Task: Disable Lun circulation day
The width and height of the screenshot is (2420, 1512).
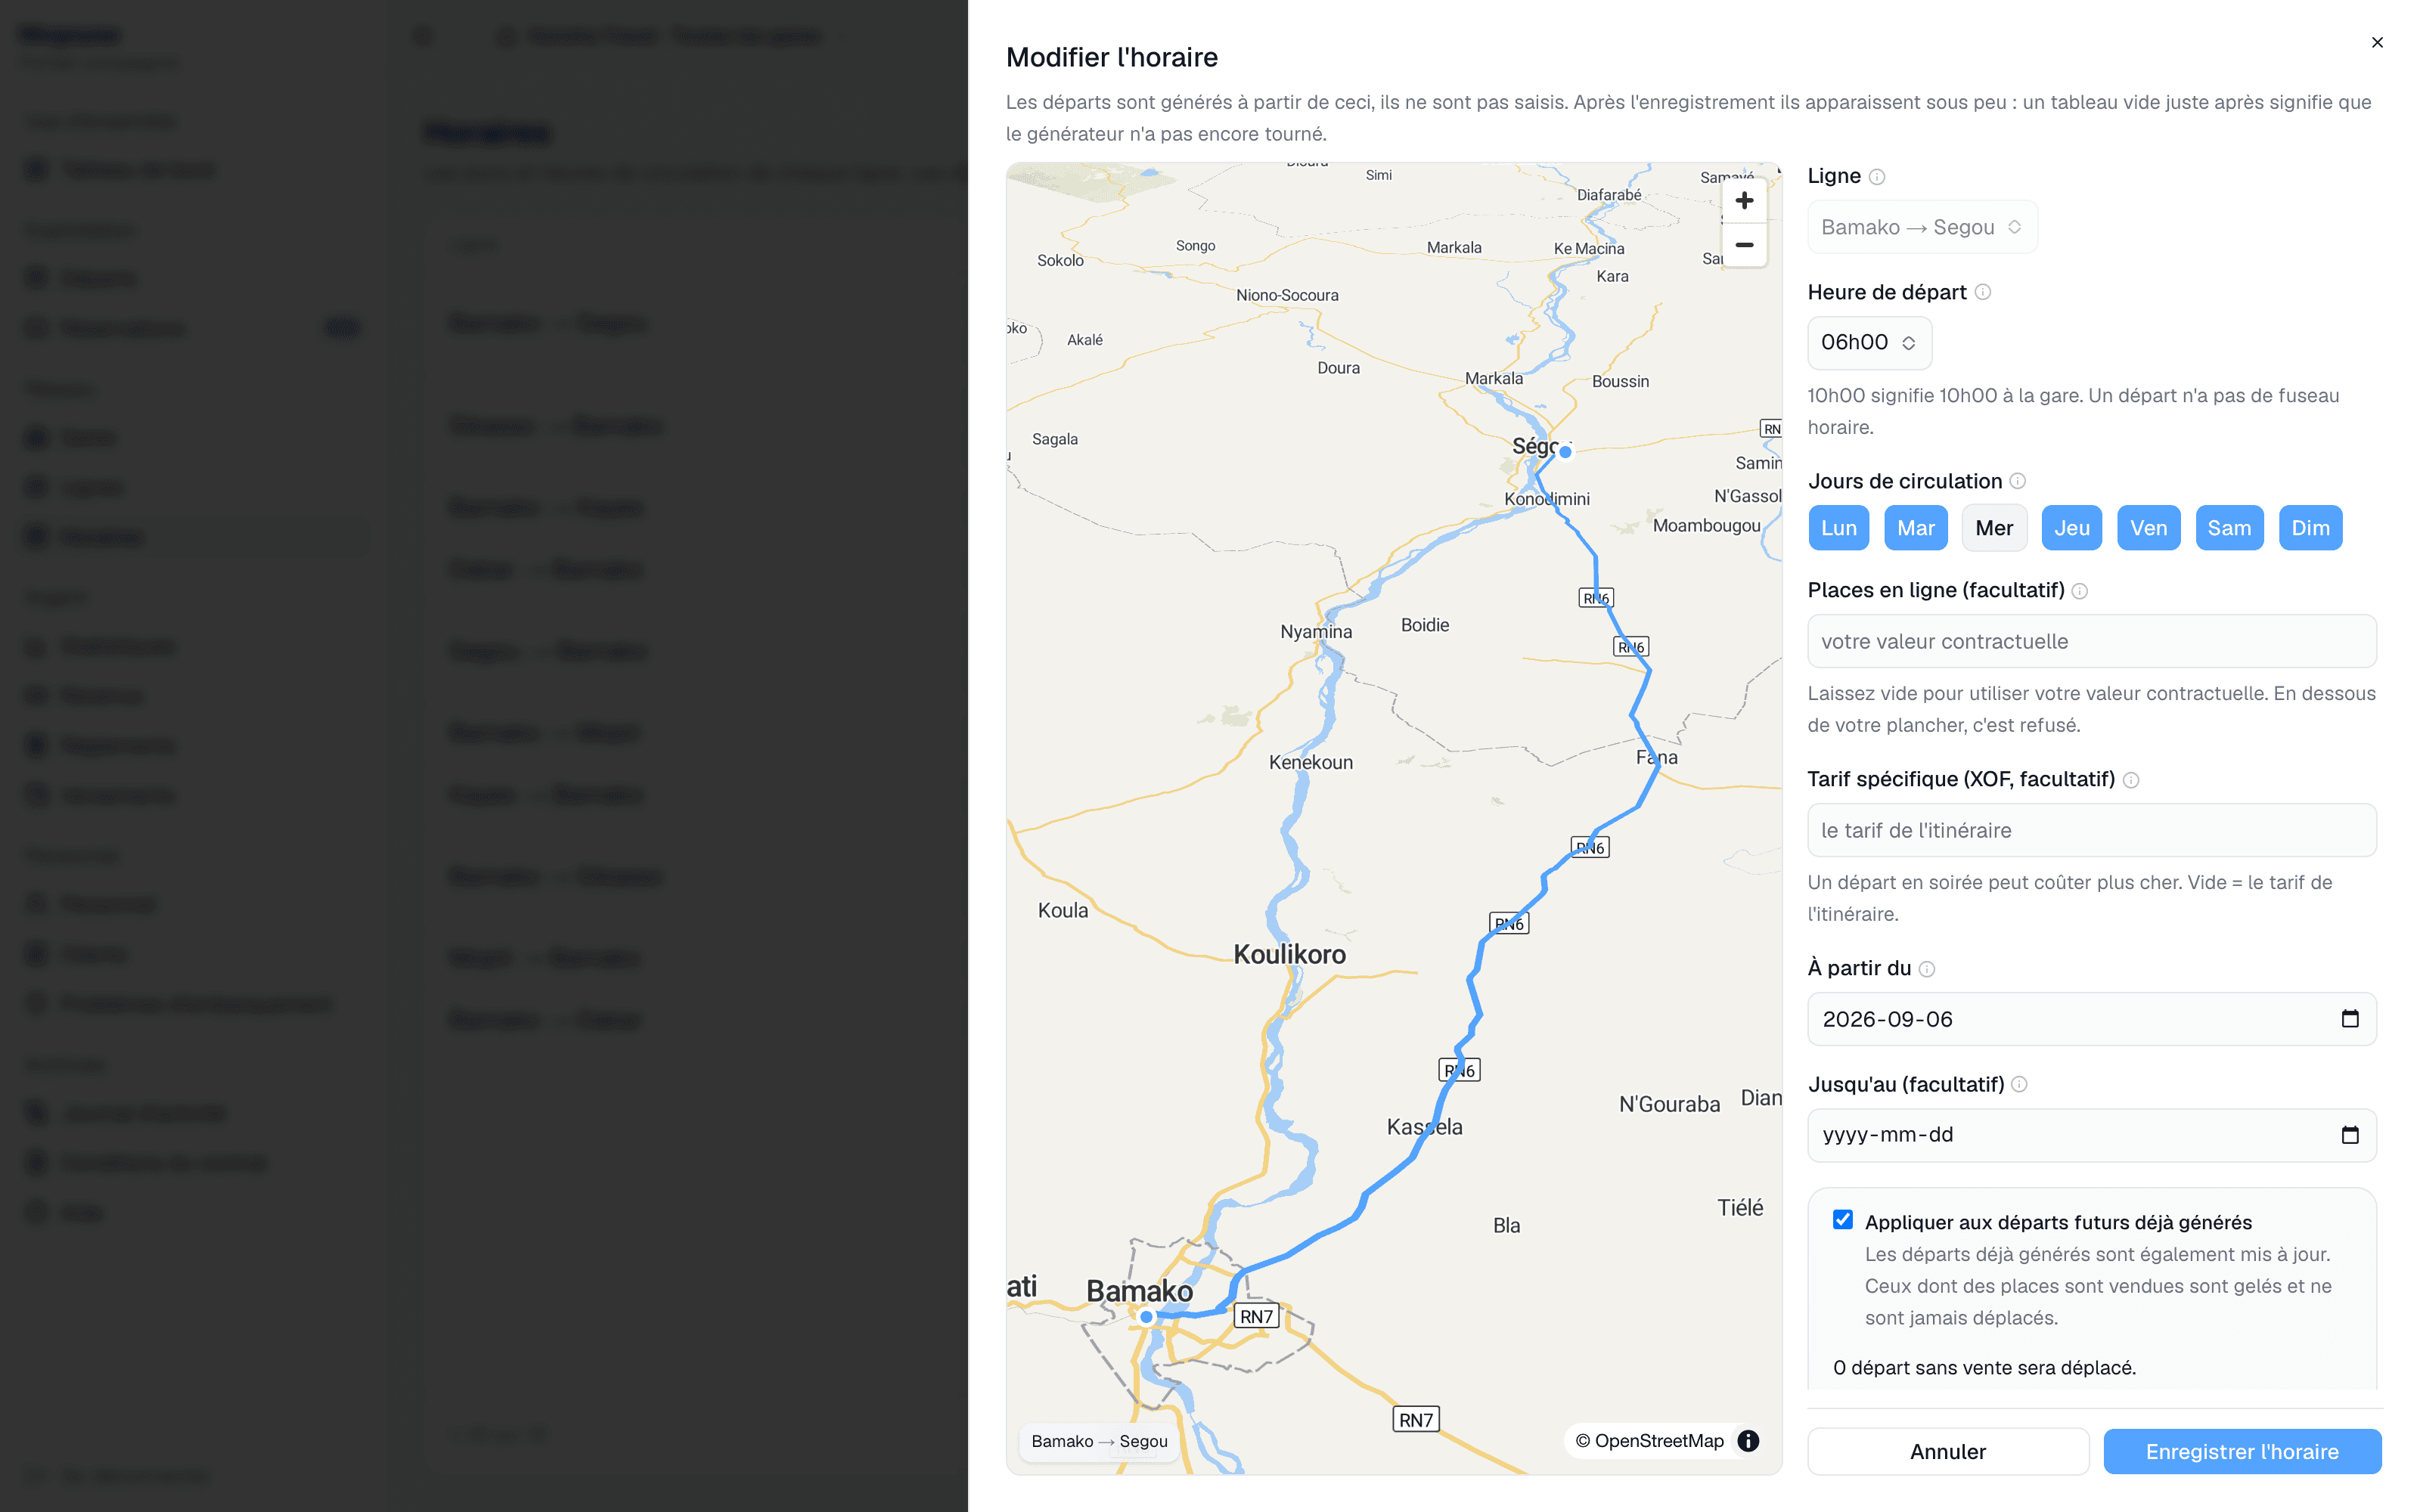Action: coord(1839,528)
